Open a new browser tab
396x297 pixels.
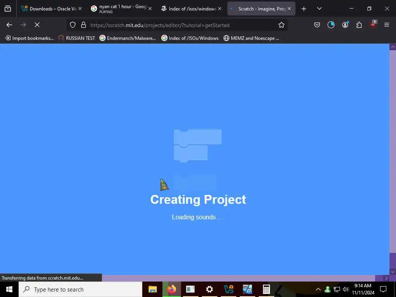pos(304,9)
